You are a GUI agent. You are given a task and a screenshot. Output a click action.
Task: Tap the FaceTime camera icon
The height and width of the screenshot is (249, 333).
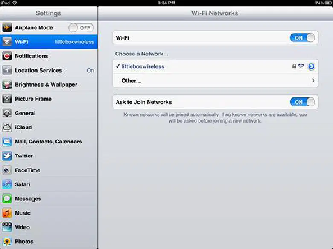click(6, 170)
